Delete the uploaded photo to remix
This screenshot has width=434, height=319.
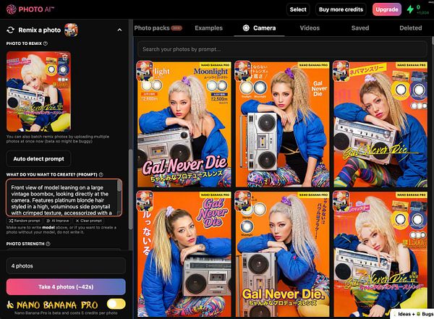[64, 57]
